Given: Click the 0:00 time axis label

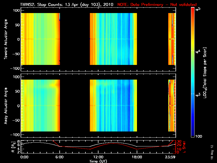Looking at the screenshot, I should click(24, 157).
